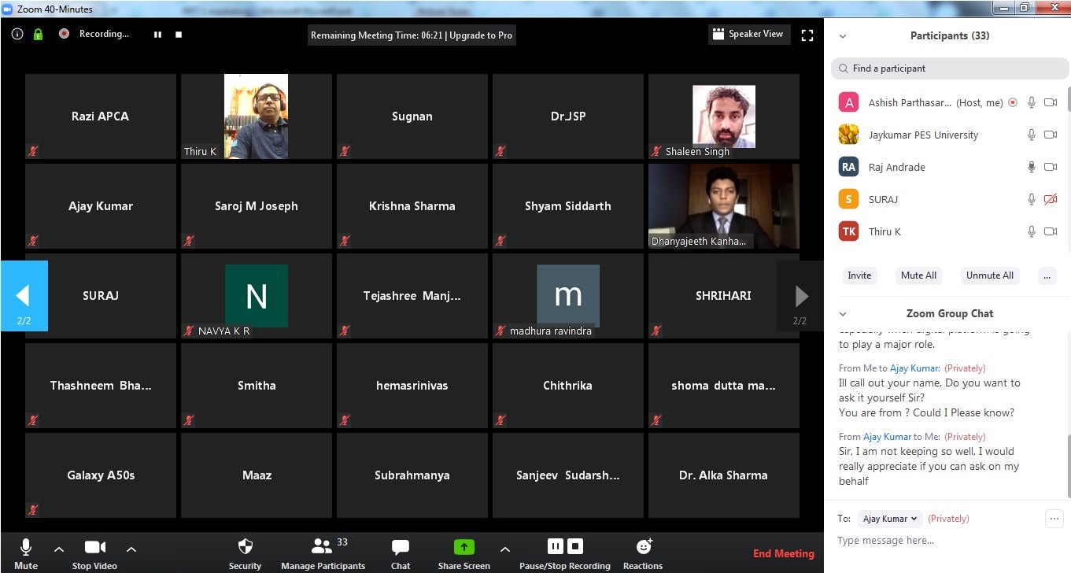Click the Security shield icon

(x=245, y=547)
